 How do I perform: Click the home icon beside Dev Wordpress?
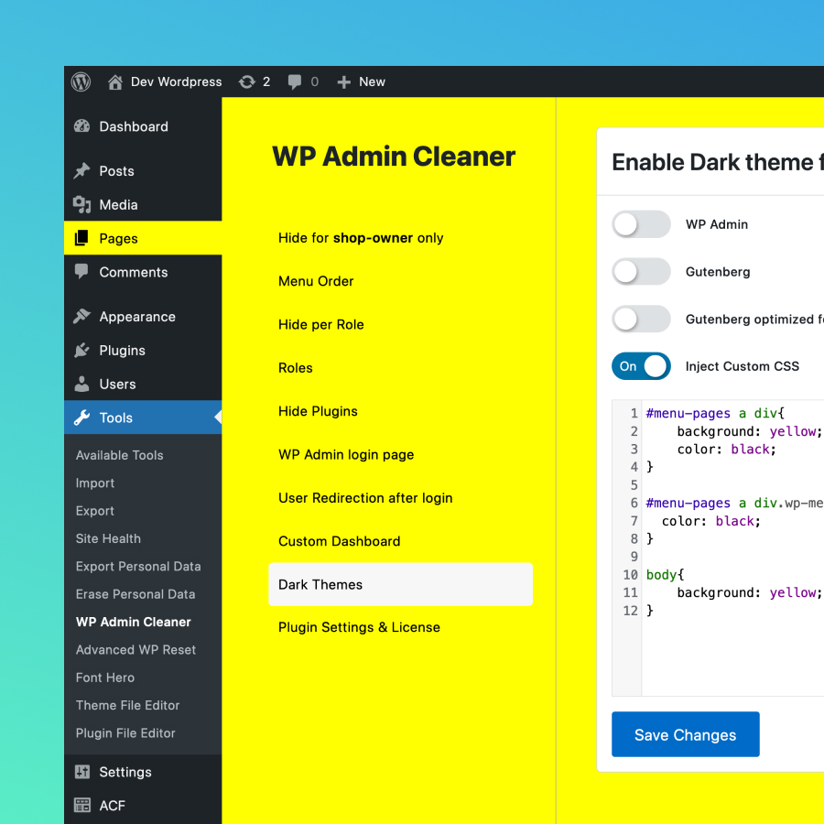point(115,82)
